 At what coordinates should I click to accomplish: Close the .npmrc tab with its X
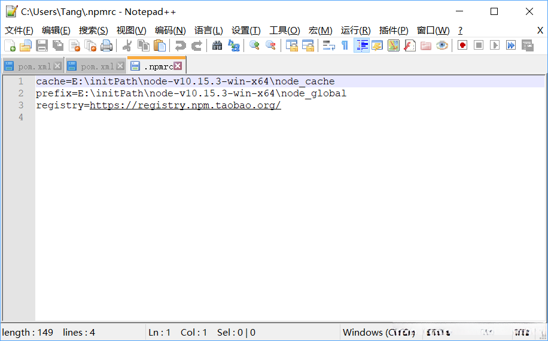(178, 66)
